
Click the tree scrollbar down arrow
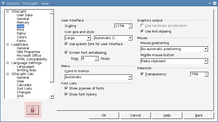pyautogui.click(x=51, y=96)
